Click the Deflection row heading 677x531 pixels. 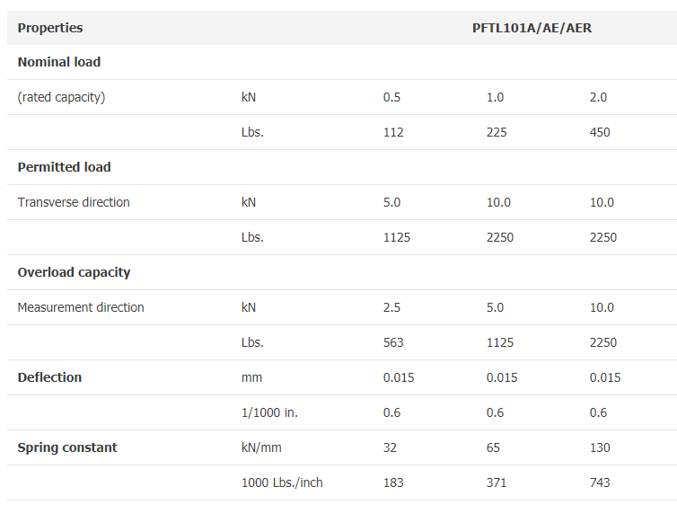tap(49, 377)
